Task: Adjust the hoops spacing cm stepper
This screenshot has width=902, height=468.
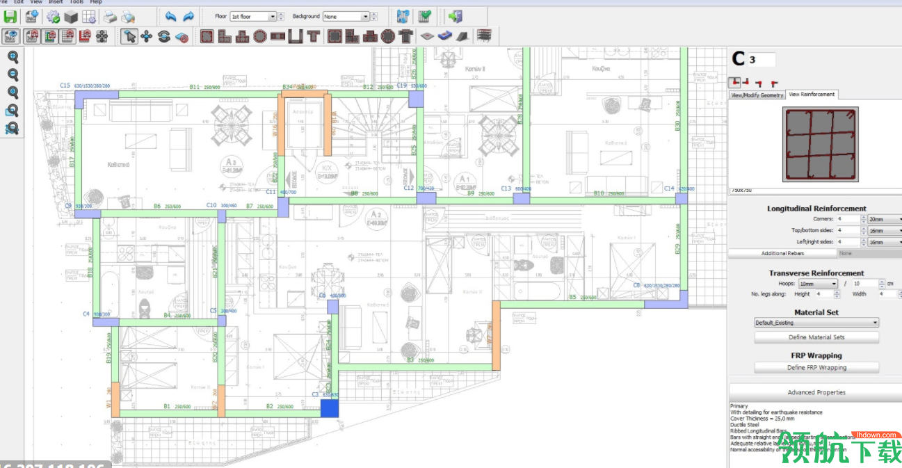Action: (882, 284)
